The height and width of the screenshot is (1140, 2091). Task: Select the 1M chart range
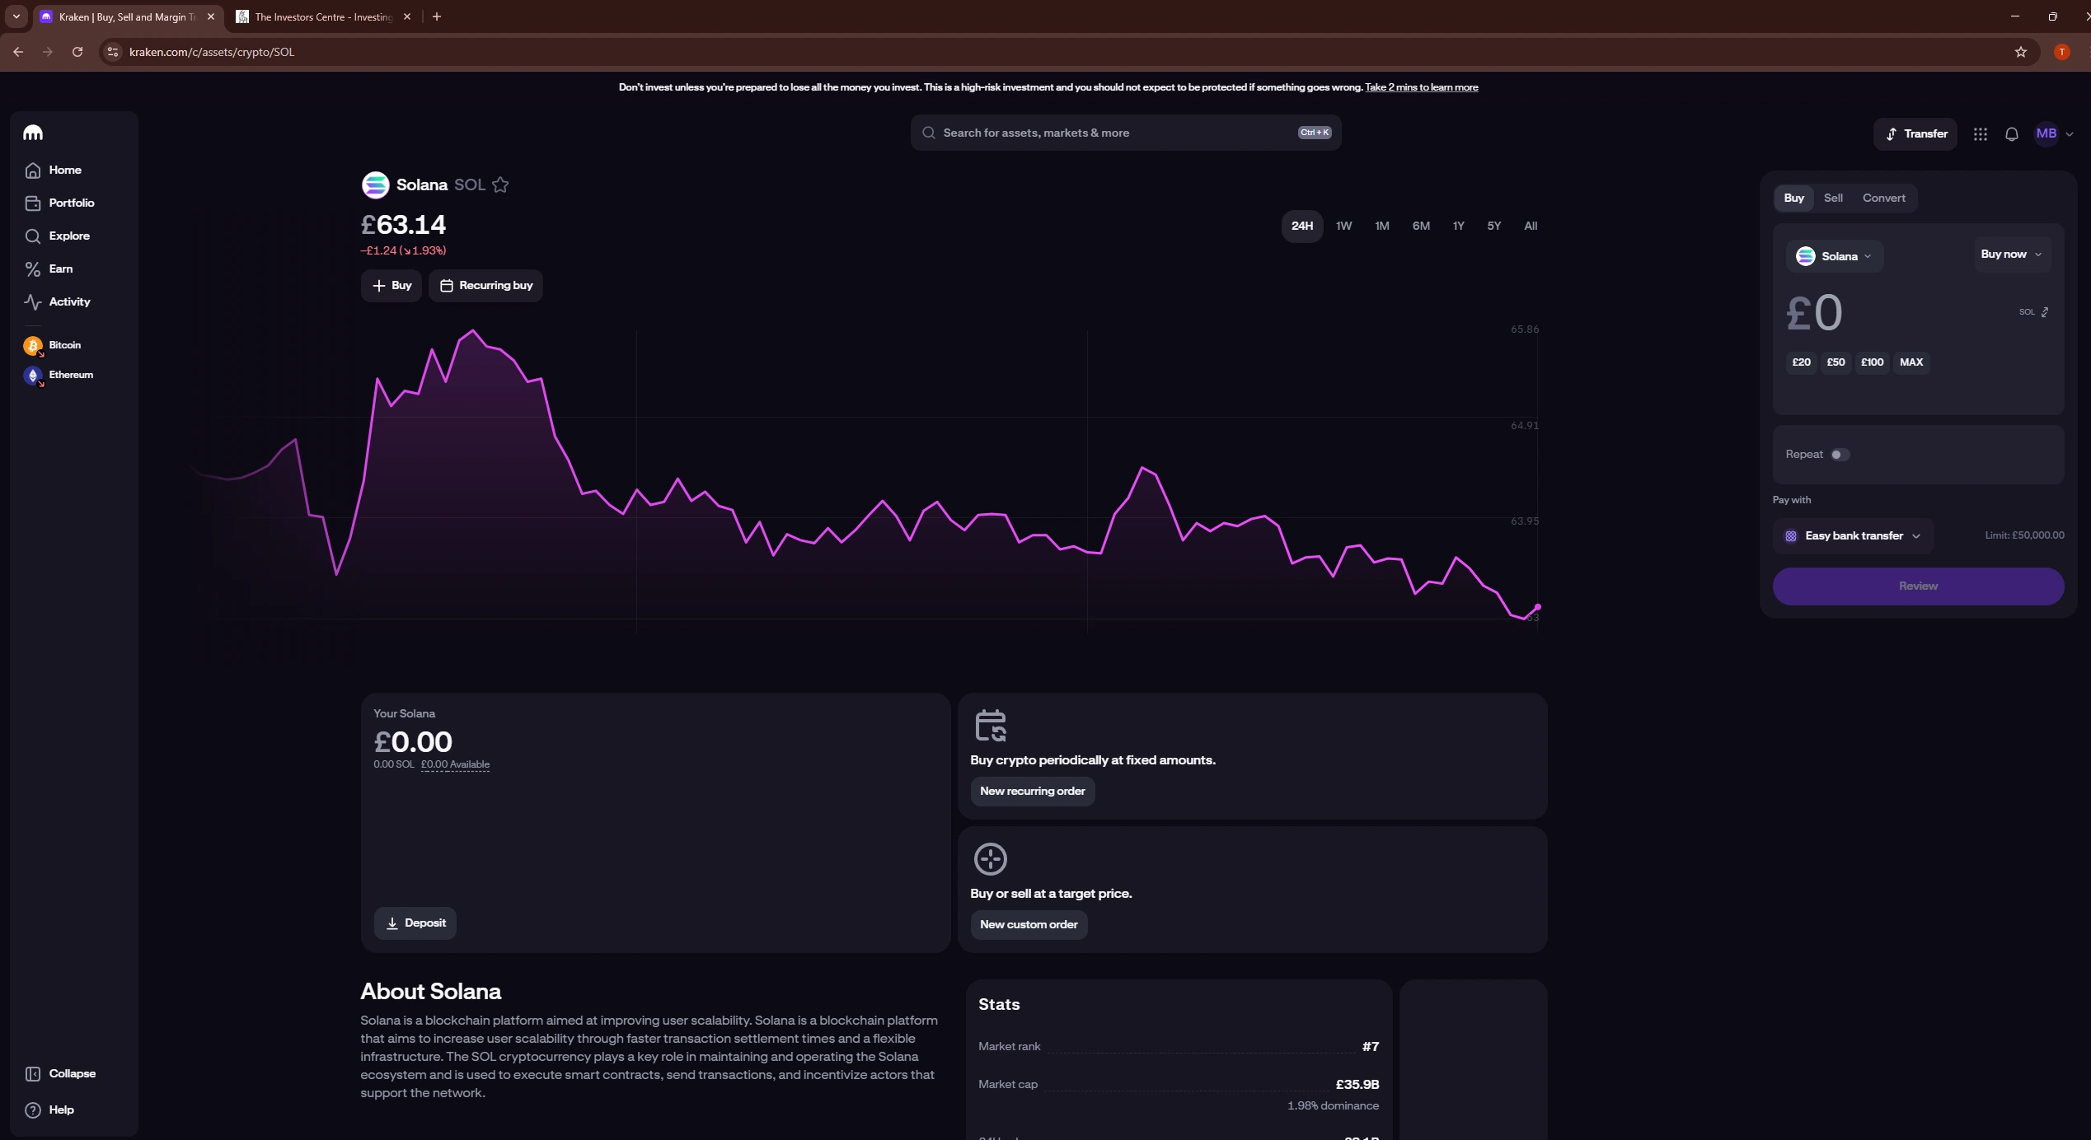click(x=1382, y=226)
